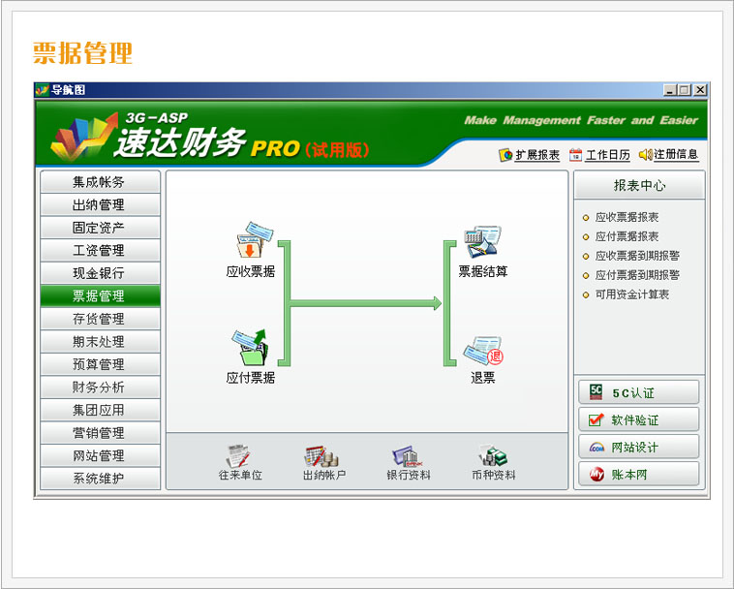734x589 pixels.
Task: Go to the 系统维护 module
Action: 100,479
